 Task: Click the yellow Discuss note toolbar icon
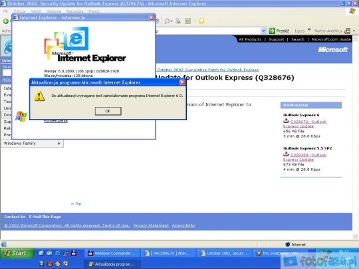[201, 21]
